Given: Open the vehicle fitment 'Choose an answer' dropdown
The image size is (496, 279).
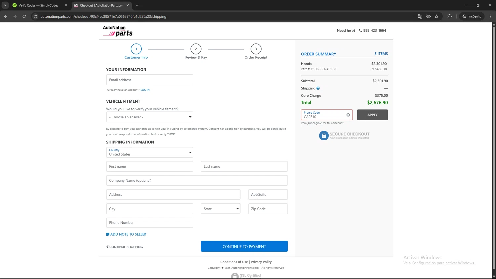Looking at the screenshot, I should point(150,117).
